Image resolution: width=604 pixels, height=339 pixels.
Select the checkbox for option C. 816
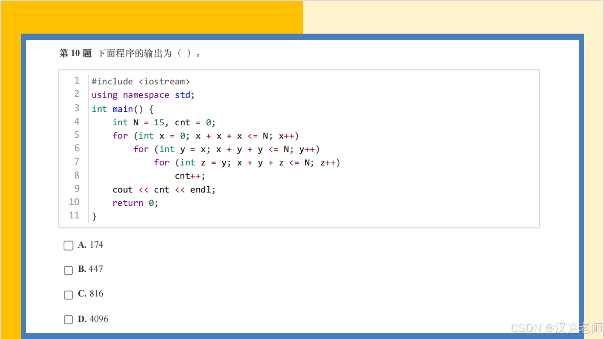[68, 295]
